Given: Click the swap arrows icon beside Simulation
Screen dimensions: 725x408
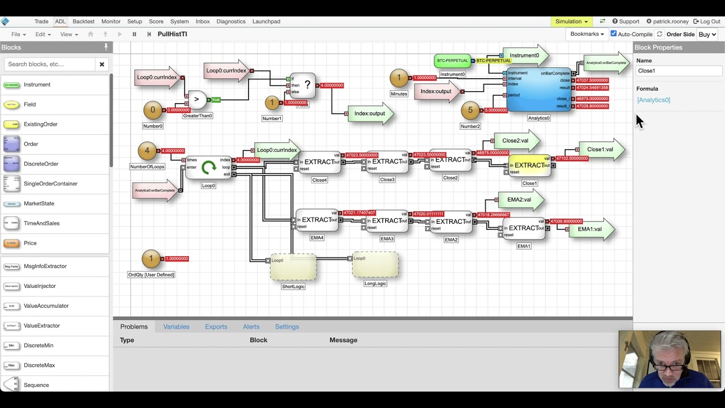Looking at the screenshot, I should click(603, 22).
